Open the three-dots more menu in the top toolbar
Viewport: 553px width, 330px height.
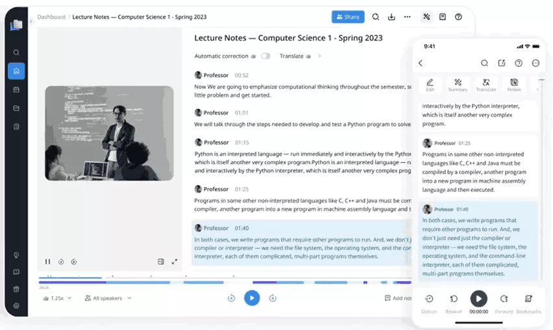408,17
